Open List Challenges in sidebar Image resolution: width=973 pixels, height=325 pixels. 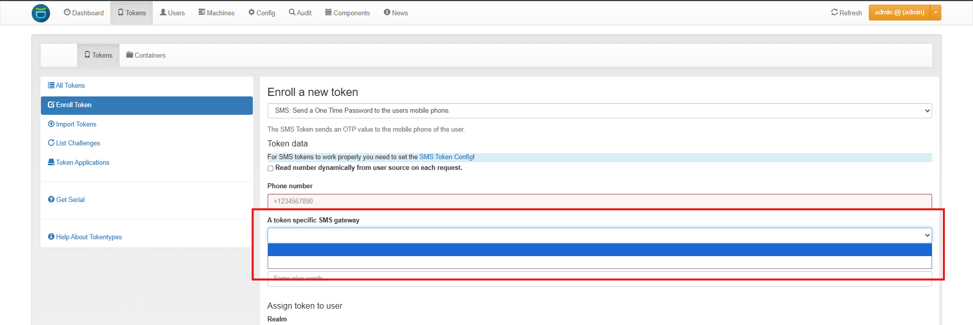click(x=74, y=143)
